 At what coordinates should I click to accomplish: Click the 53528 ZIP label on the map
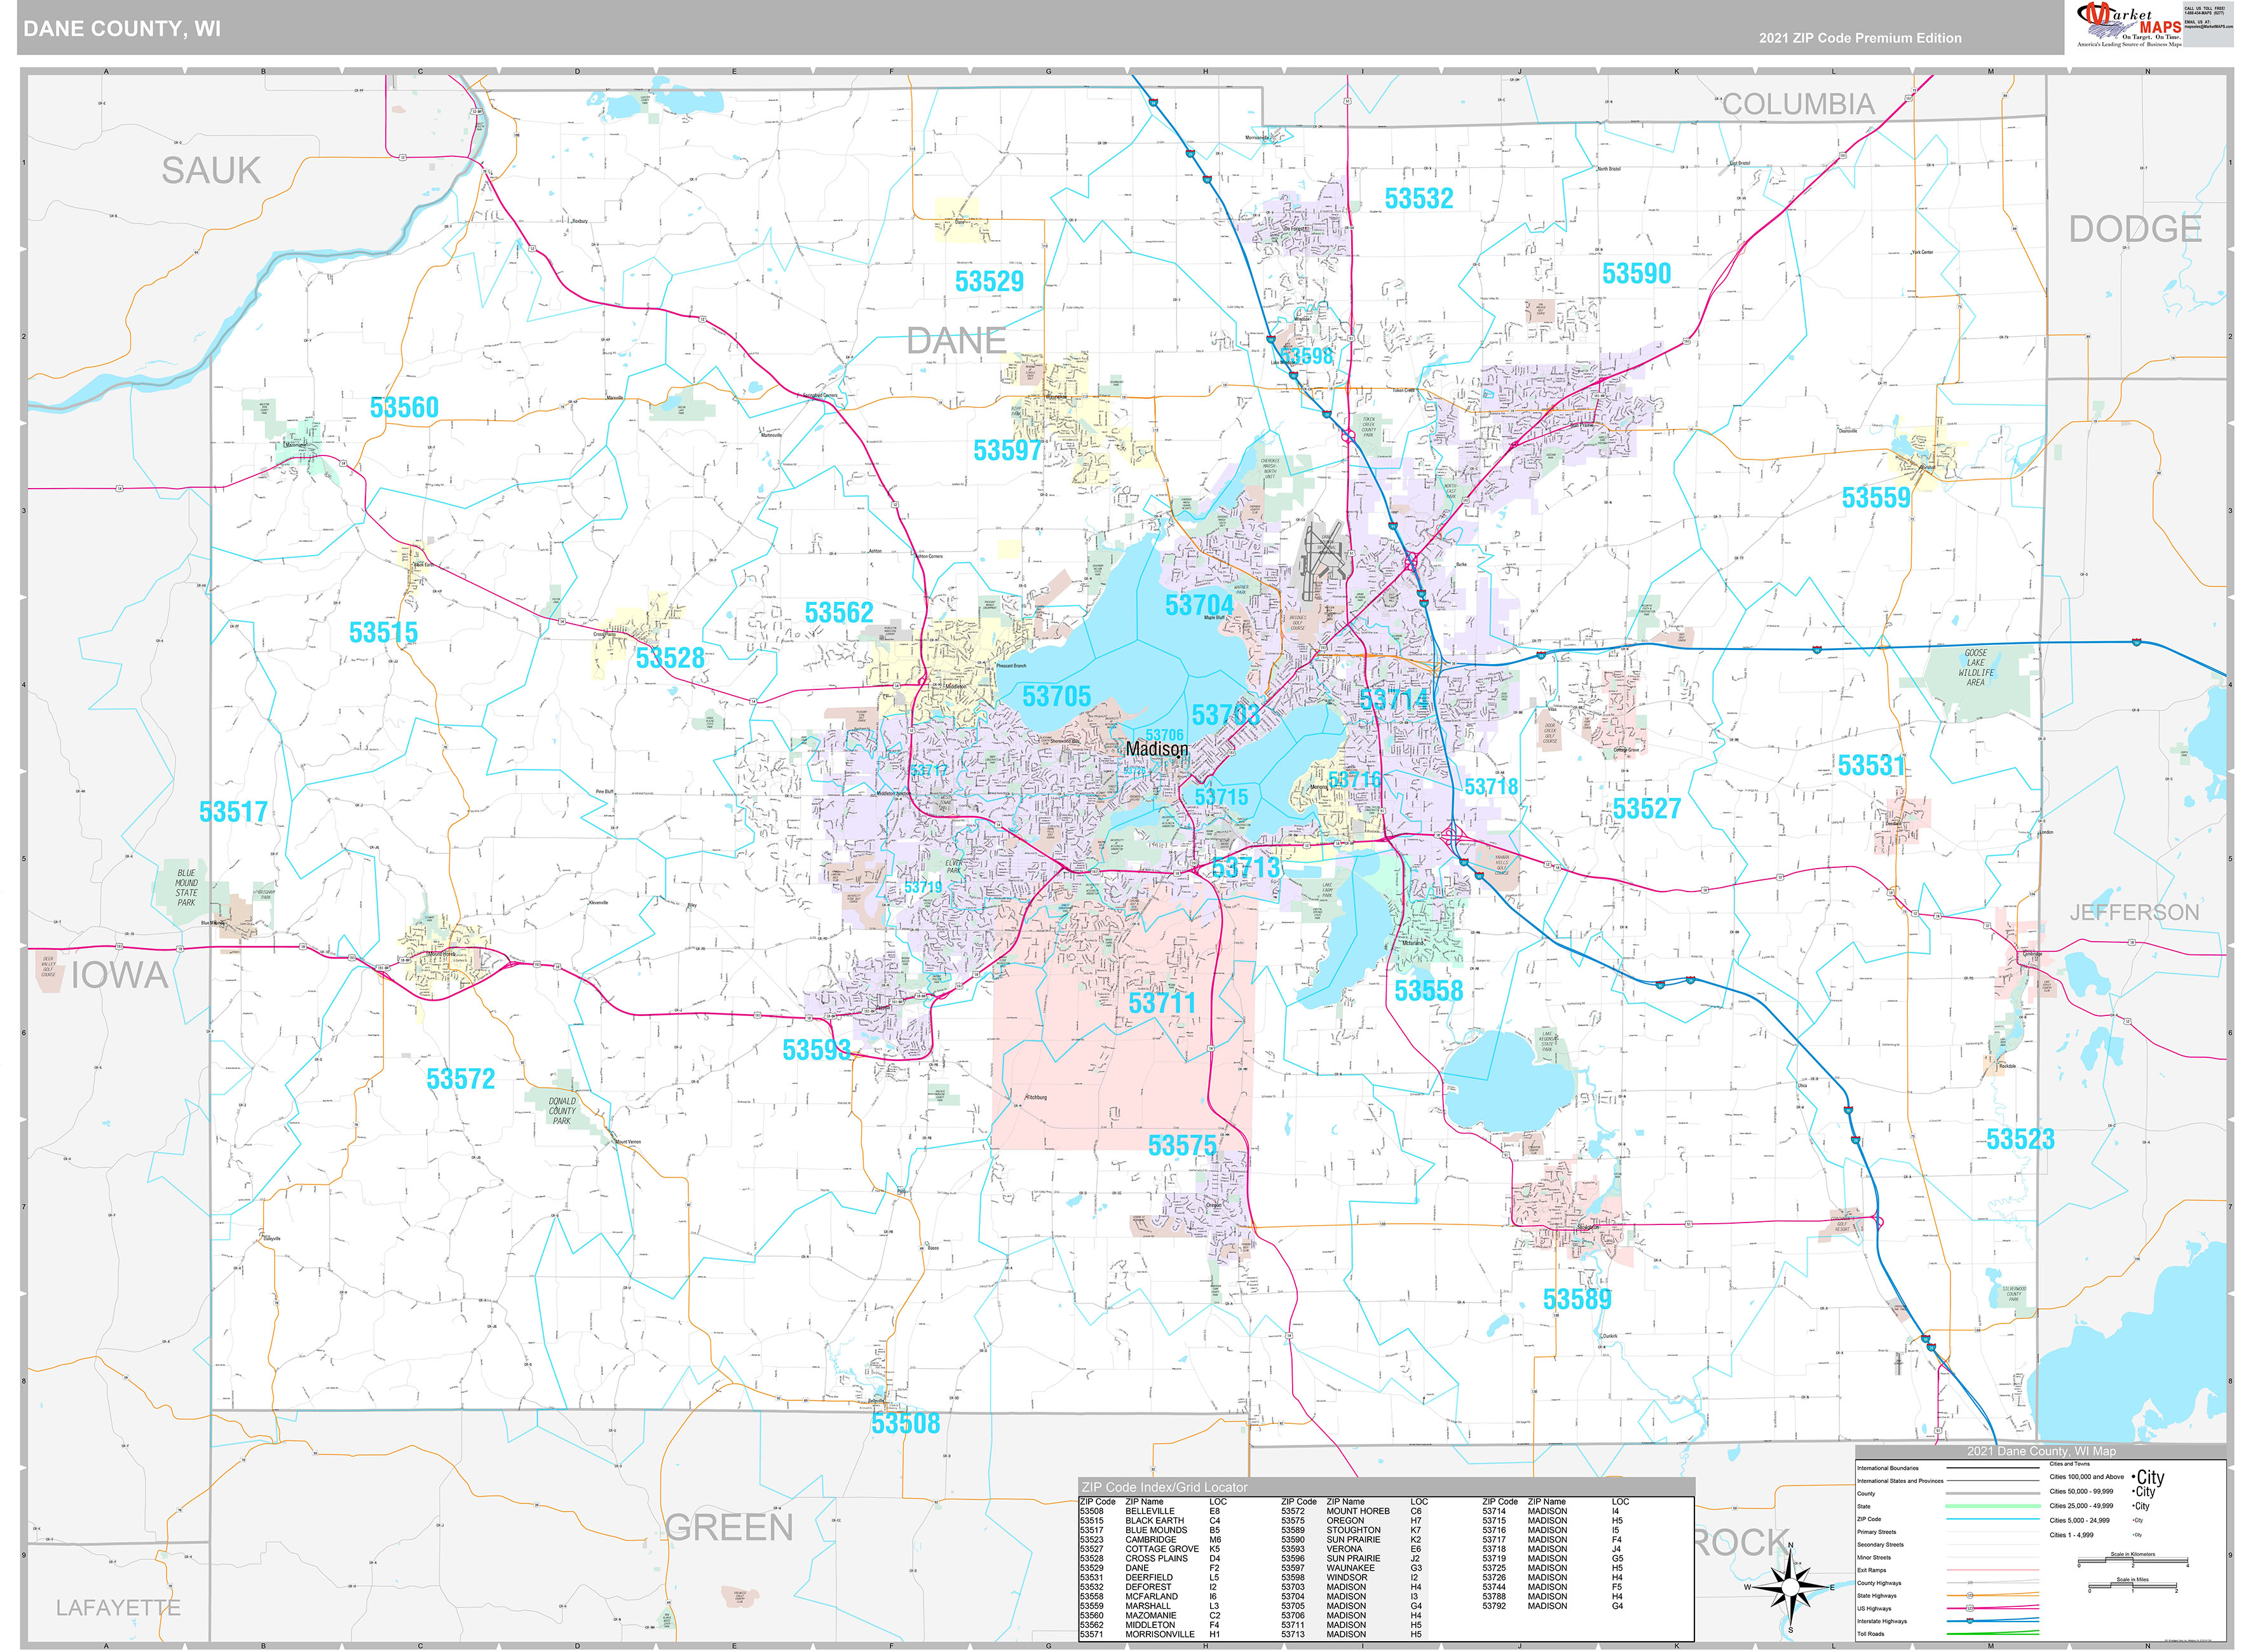pos(670,658)
